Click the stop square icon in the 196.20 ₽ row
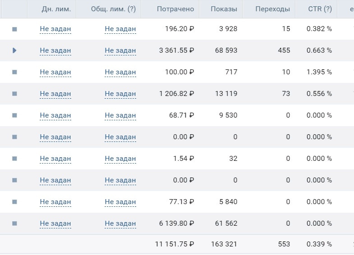This screenshot has width=354, height=255. (x=14, y=29)
